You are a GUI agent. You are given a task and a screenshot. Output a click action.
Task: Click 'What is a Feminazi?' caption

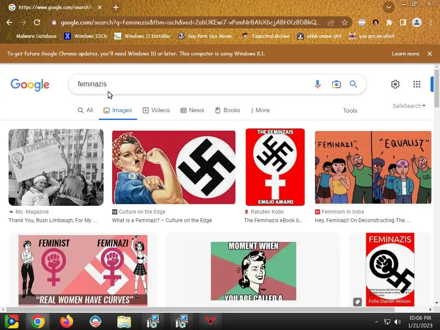(x=162, y=220)
